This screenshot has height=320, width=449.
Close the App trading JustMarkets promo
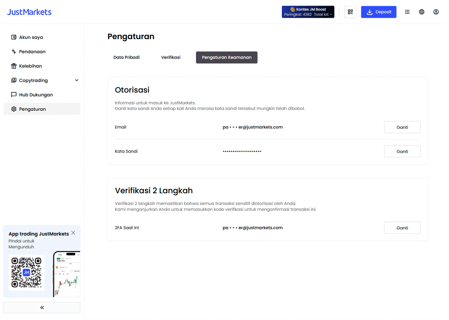point(73,233)
